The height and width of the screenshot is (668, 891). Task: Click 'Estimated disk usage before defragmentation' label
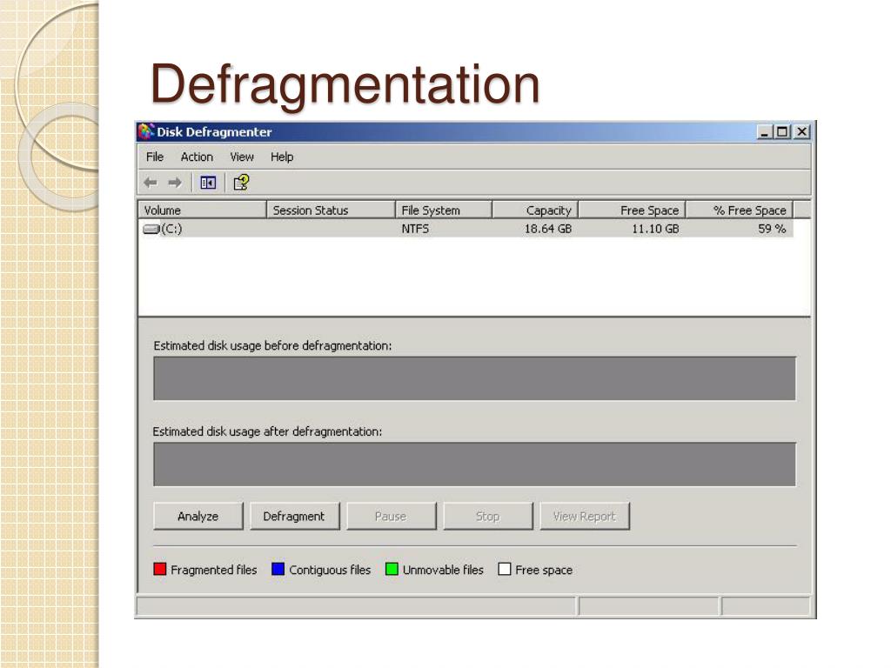point(272,346)
